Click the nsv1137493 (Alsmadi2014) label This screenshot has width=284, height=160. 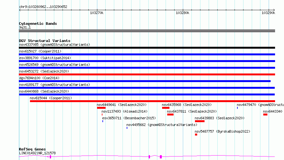(124, 111)
